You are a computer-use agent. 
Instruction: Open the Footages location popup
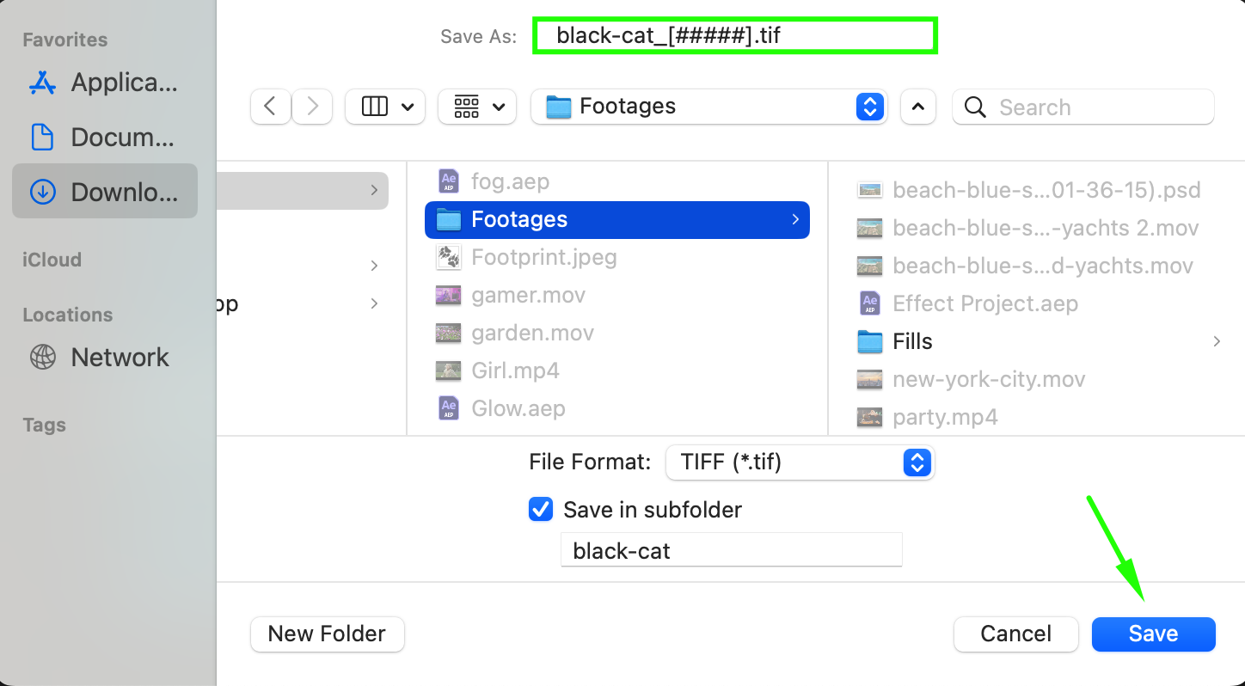708,107
